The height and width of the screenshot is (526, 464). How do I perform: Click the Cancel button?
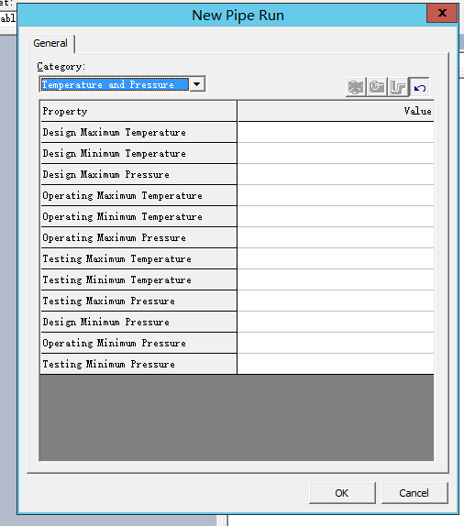(414, 493)
